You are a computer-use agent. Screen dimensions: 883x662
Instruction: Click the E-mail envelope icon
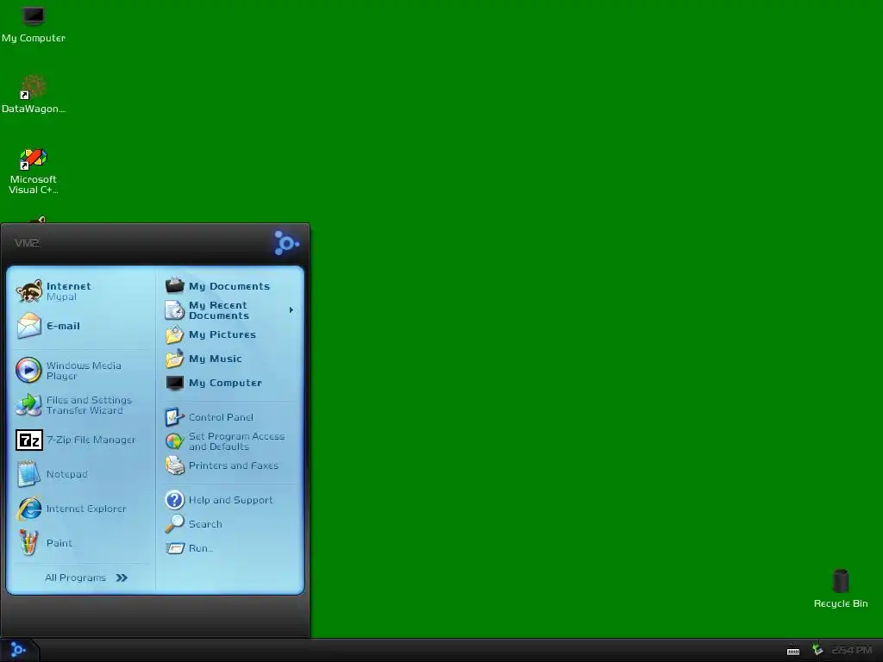coord(28,326)
